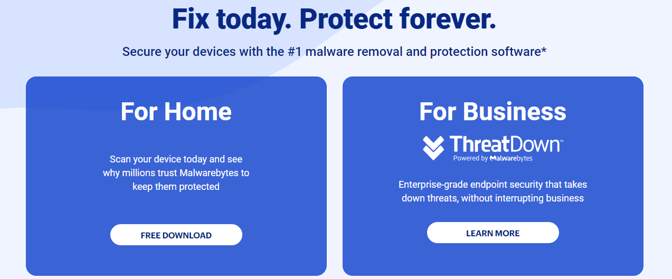The image size is (672, 279).
Task: Select the For Business heading
Action: coord(493,111)
